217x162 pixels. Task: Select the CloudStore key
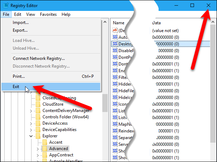click(x=53, y=104)
